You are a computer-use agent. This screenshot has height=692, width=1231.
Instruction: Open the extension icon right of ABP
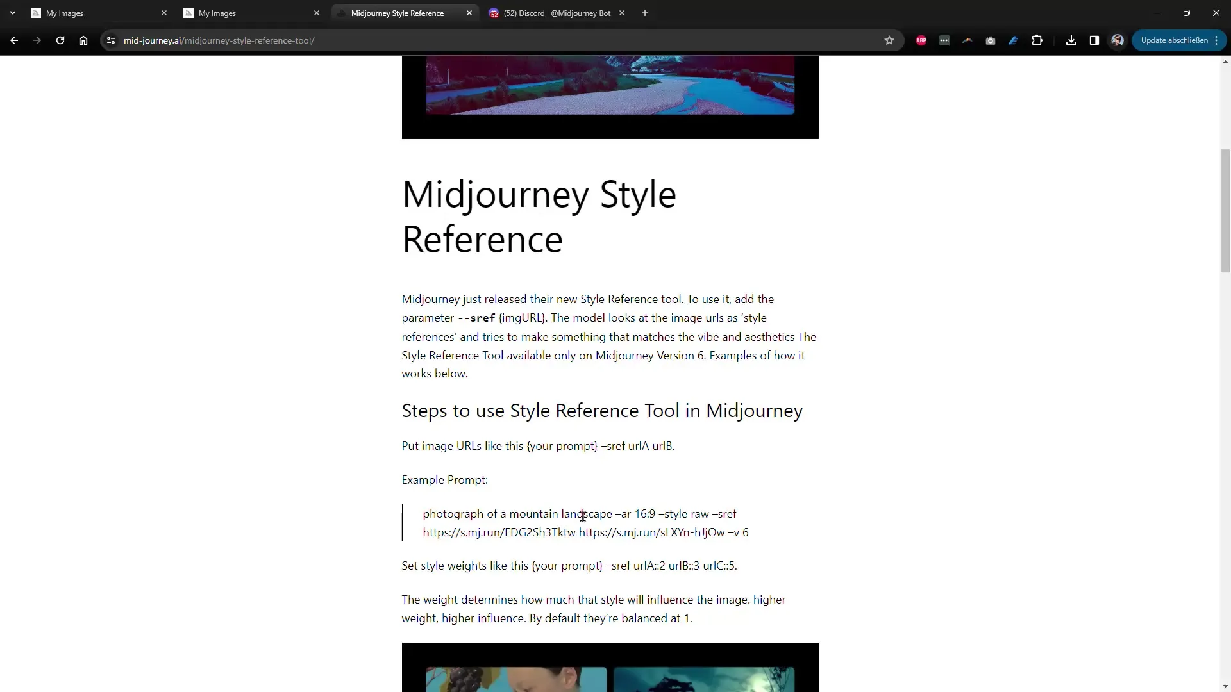pos(944,40)
